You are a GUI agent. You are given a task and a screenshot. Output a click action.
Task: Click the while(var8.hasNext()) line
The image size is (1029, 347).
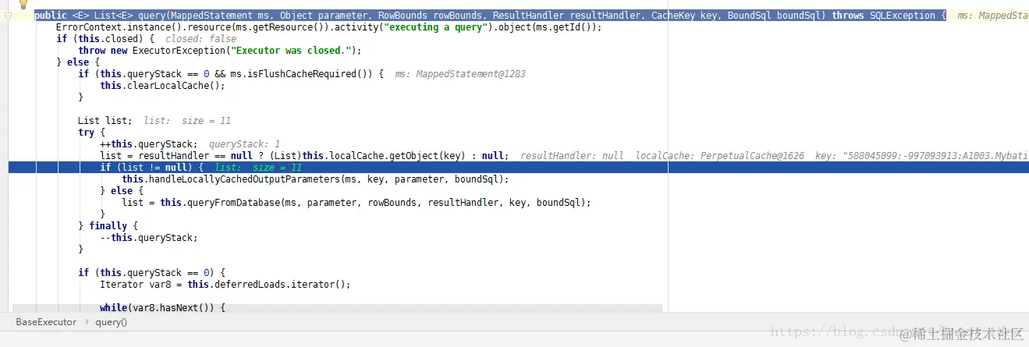click(x=162, y=308)
